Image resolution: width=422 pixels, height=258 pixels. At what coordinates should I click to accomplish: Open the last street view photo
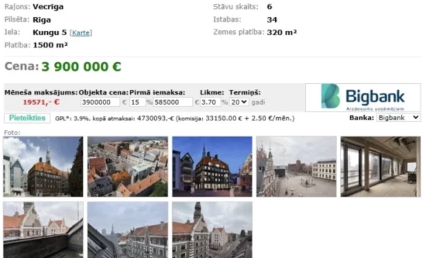point(212,230)
